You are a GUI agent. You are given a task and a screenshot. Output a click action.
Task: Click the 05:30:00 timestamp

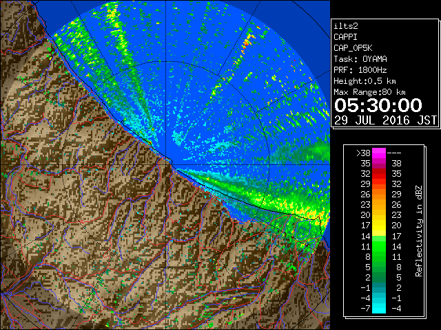pos(378,105)
